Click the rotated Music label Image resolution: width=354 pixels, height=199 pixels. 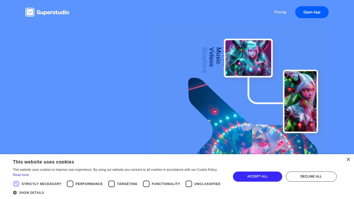point(218,56)
